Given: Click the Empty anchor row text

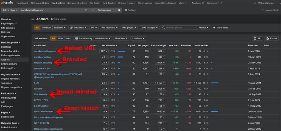Looking at the screenshot, I should pyautogui.click(x=41, y=106).
